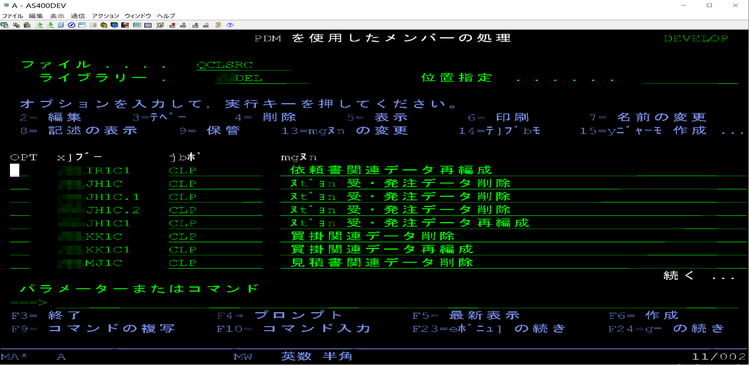Click the command line after ===>
This screenshot has height=365, width=749.
pos(70,303)
